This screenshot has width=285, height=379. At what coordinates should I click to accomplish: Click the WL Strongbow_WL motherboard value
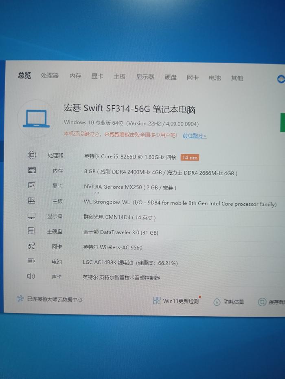[x=180, y=203]
